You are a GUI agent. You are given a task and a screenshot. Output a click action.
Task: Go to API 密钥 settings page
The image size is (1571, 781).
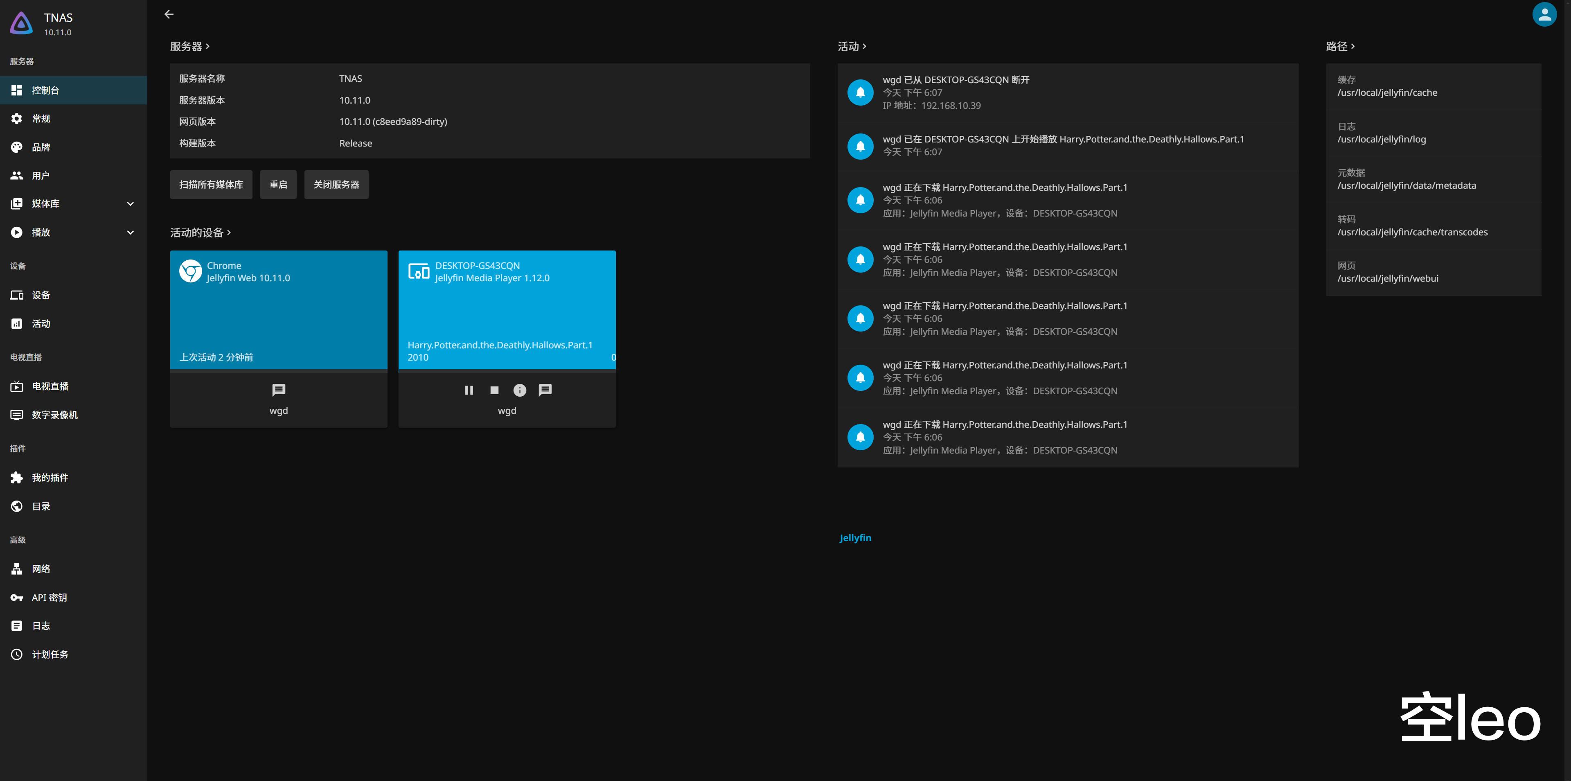pyautogui.click(x=49, y=597)
